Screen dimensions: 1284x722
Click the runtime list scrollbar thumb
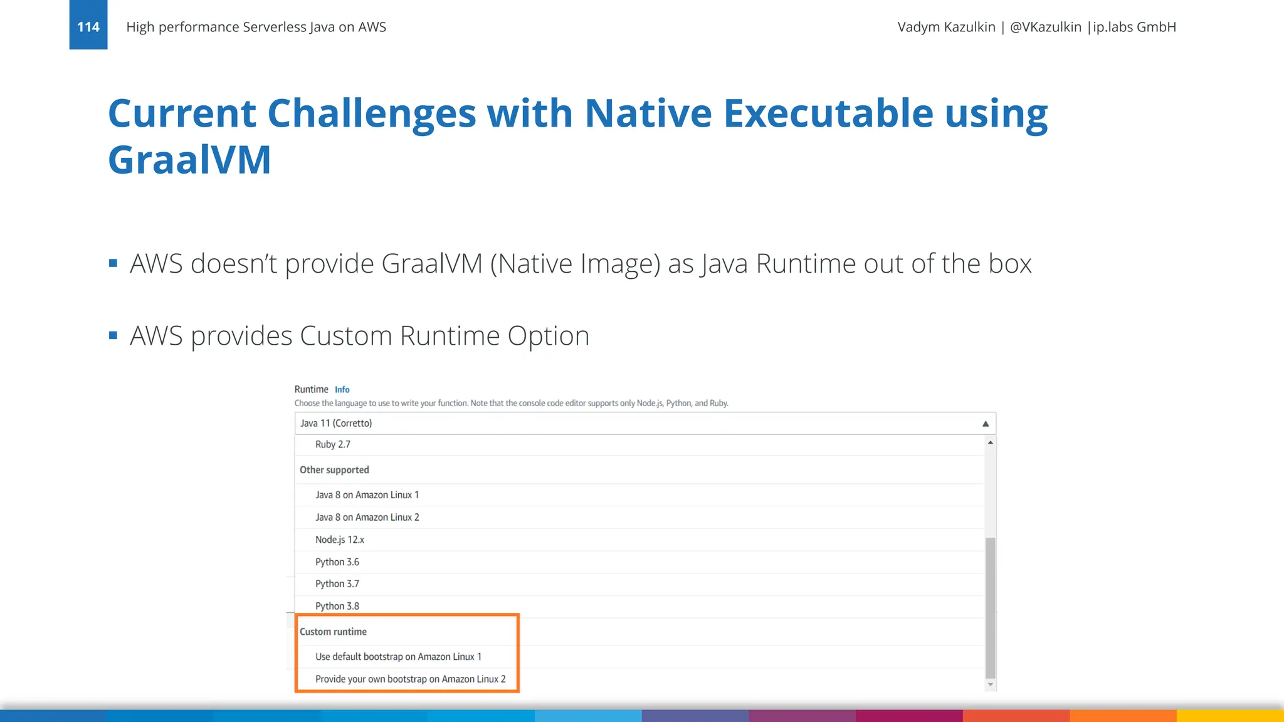tap(990, 607)
